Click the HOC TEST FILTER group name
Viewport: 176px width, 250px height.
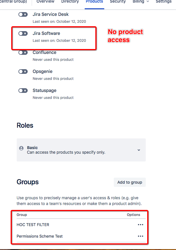(x=33, y=225)
